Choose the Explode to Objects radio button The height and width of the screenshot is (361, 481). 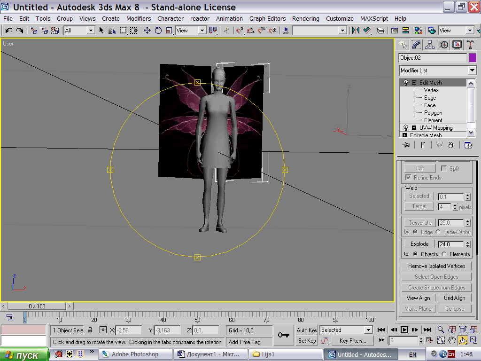(415, 254)
